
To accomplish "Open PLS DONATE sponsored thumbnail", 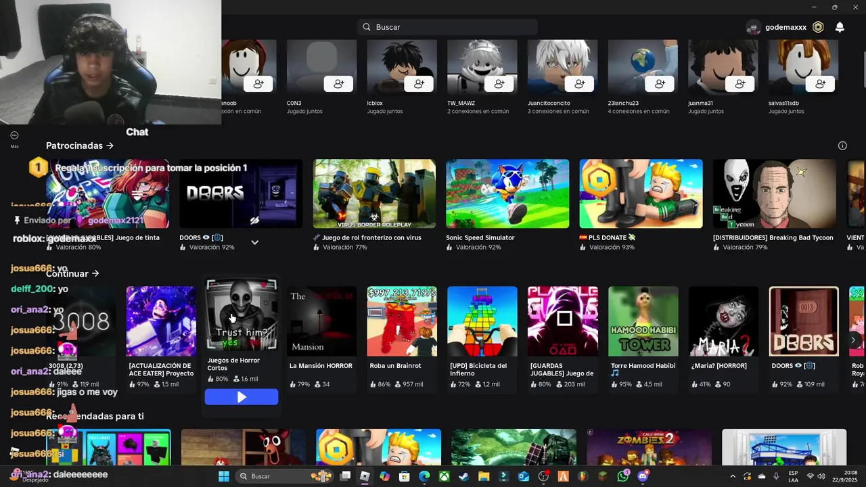I will click(641, 194).
